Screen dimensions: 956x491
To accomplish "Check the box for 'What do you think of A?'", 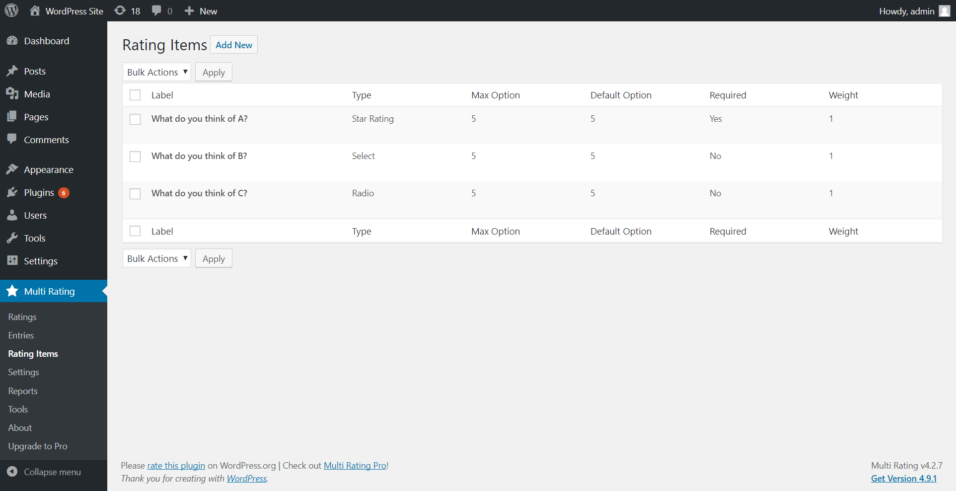I will (x=135, y=119).
